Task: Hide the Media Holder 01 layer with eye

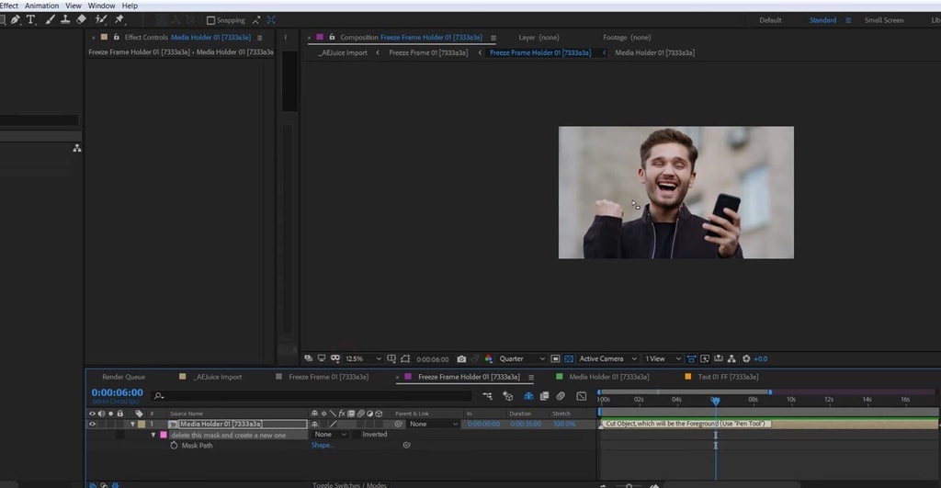Action: coord(93,424)
